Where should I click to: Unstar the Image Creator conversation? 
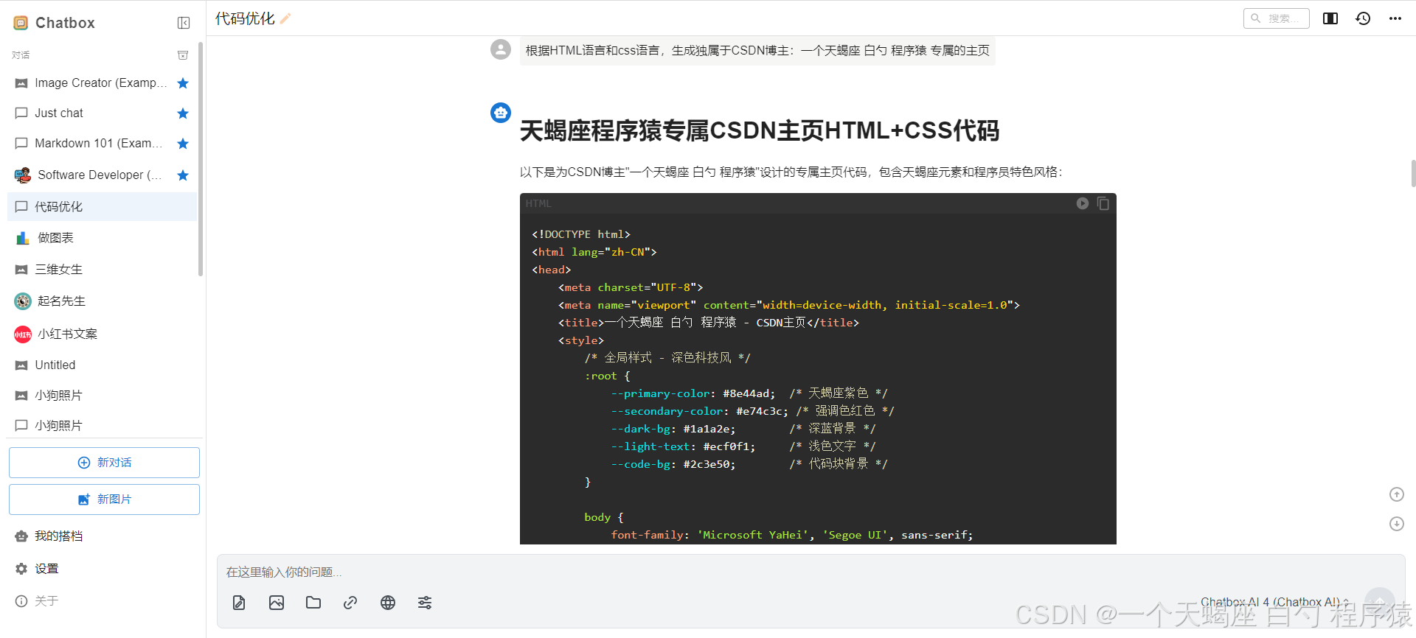(183, 83)
